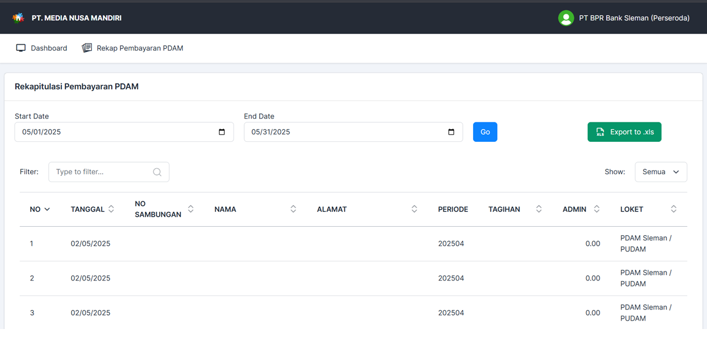
Task: Select Rekap Pembayaran PDAM in the menu
Action: click(139, 47)
